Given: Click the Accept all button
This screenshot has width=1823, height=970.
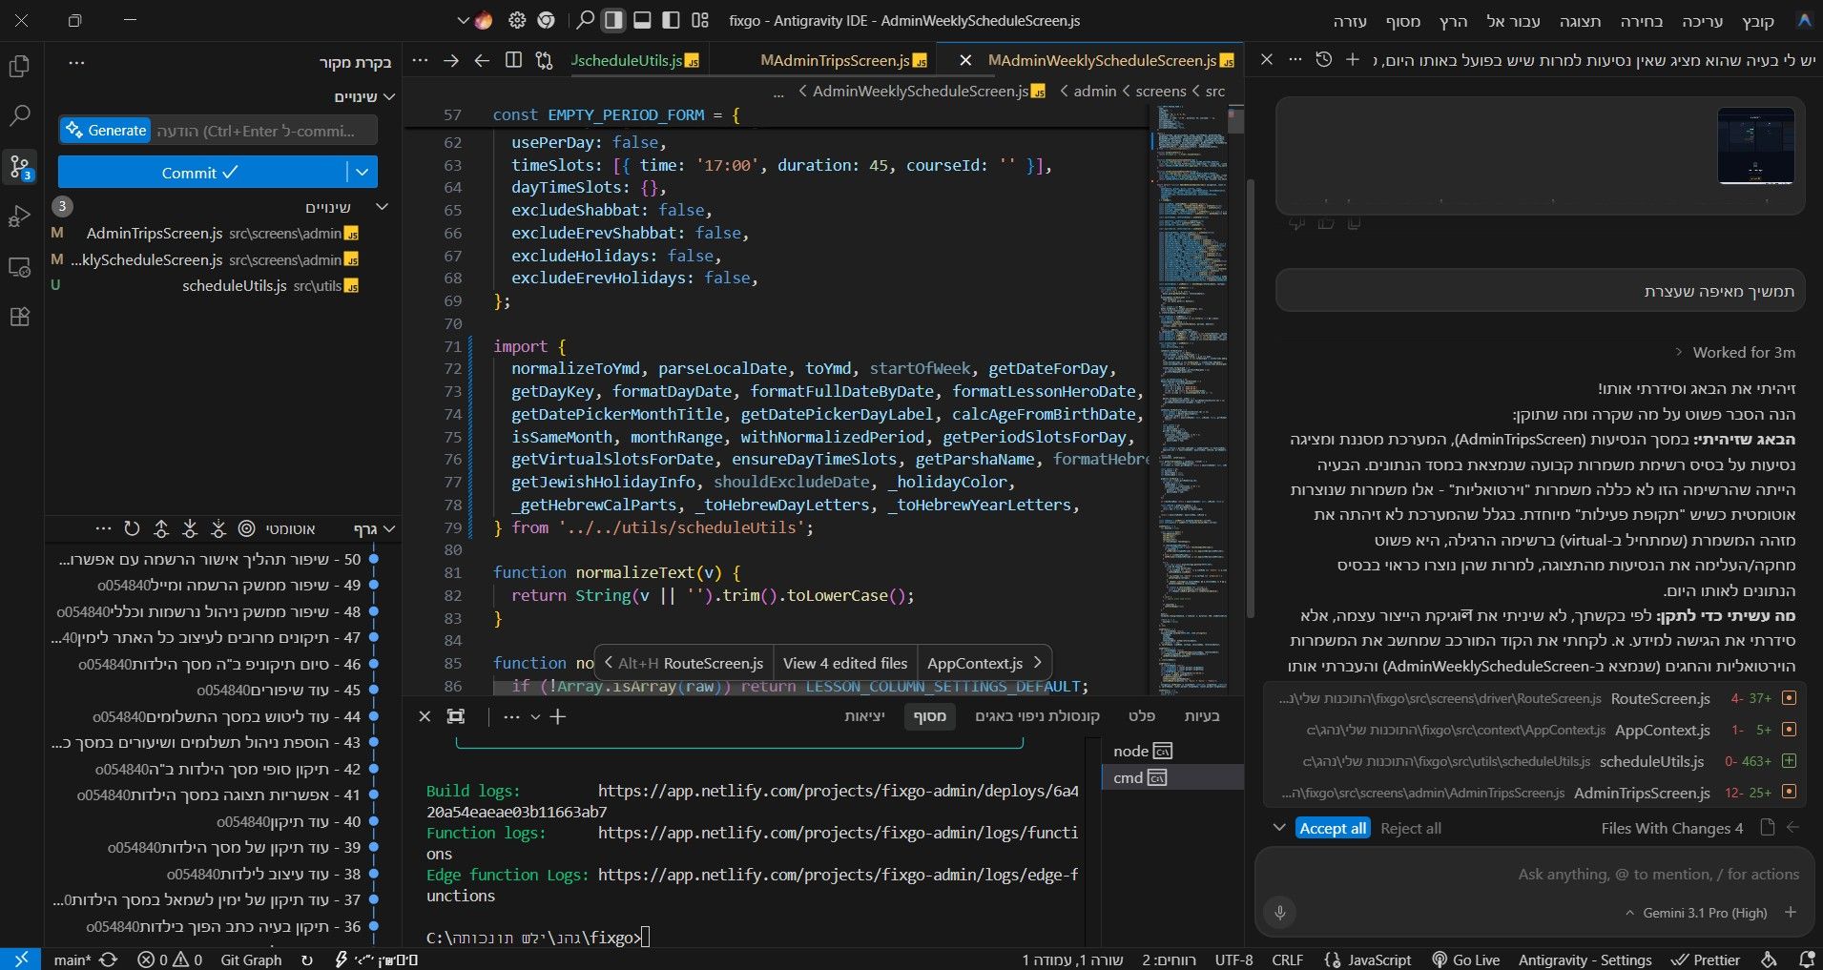Looking at the screenshot, I should (1333, 828).
